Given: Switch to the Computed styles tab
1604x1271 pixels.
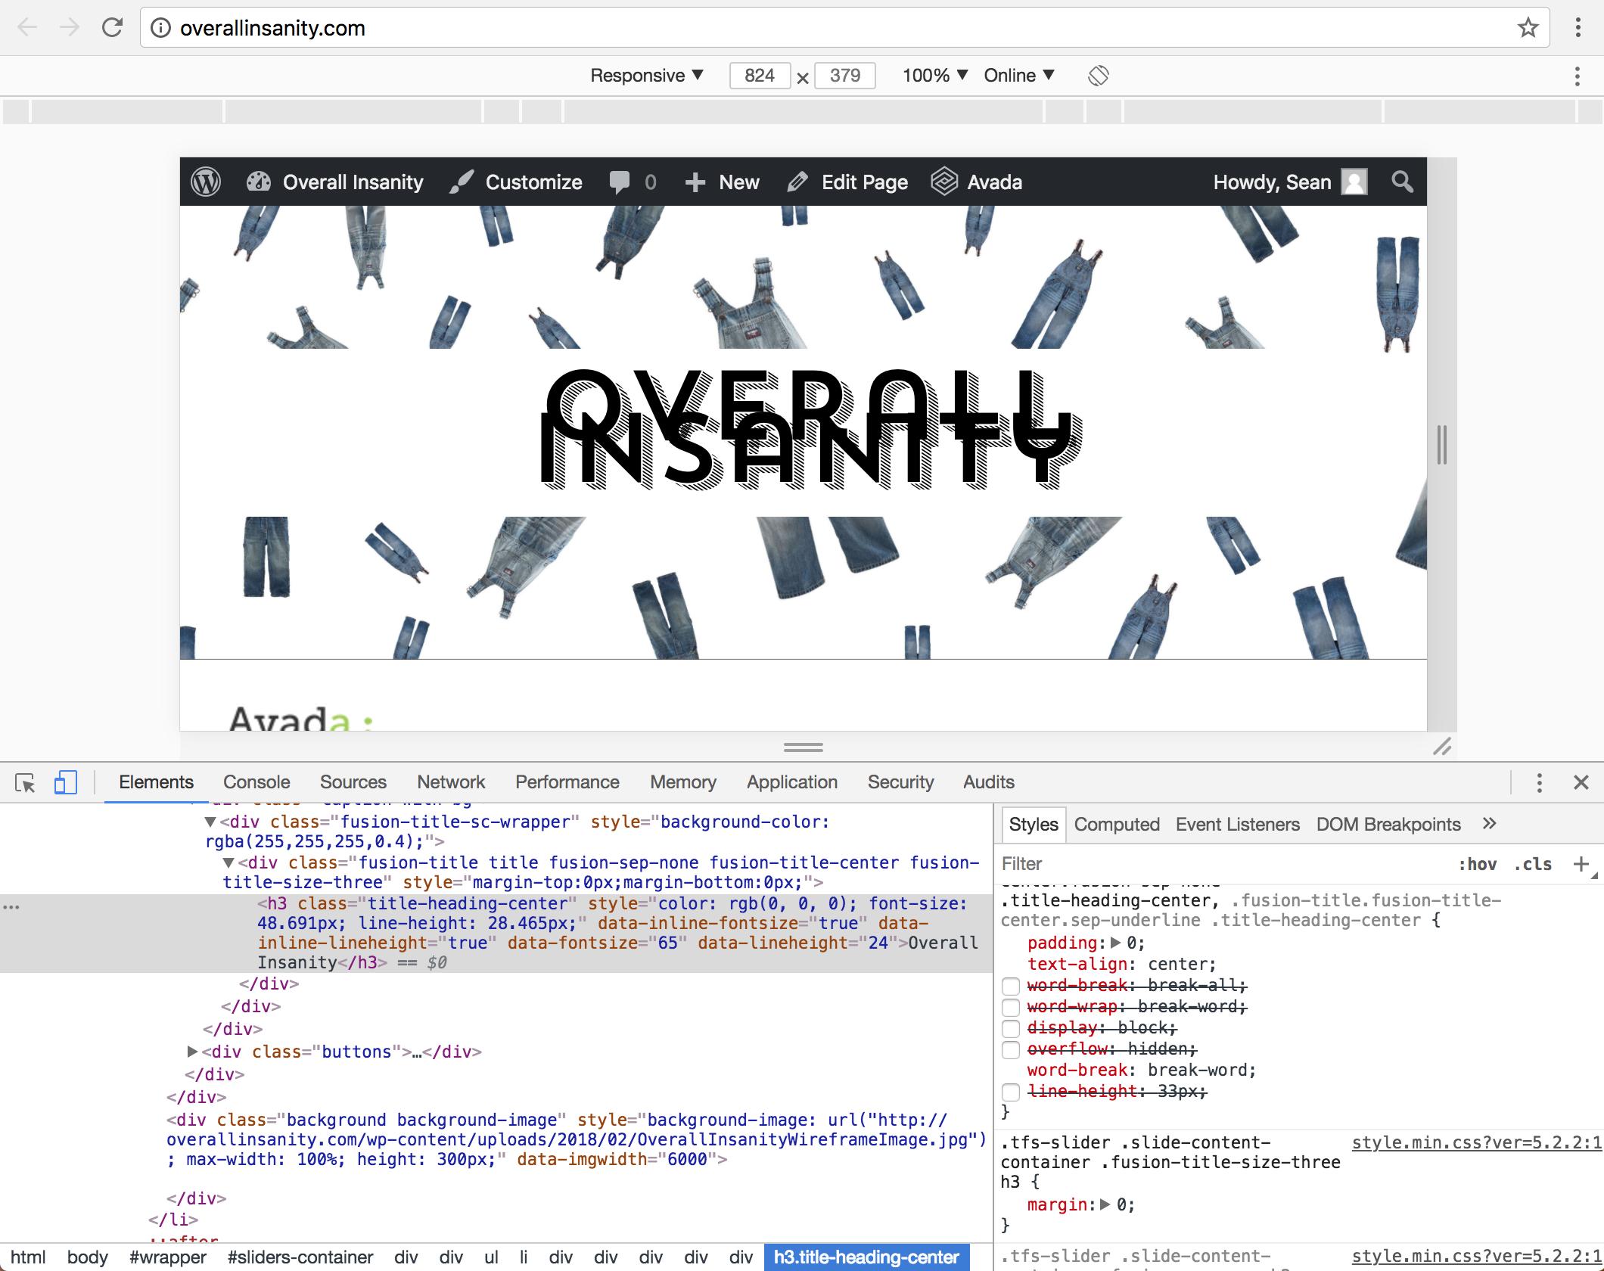Looking at the screenshot, I should [1117, 825].
